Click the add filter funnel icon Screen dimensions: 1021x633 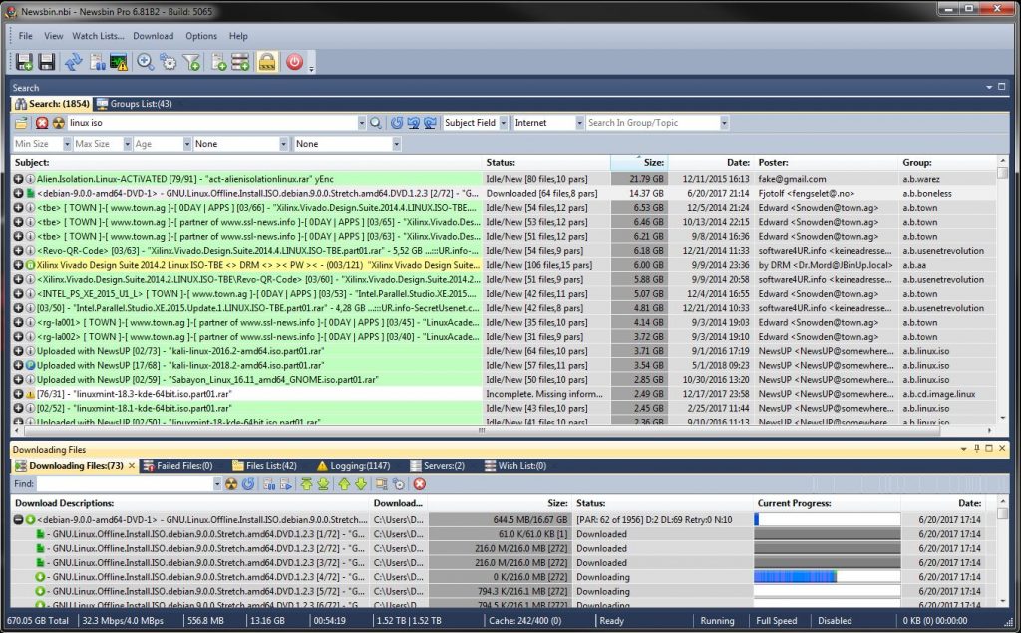(192, 62)
